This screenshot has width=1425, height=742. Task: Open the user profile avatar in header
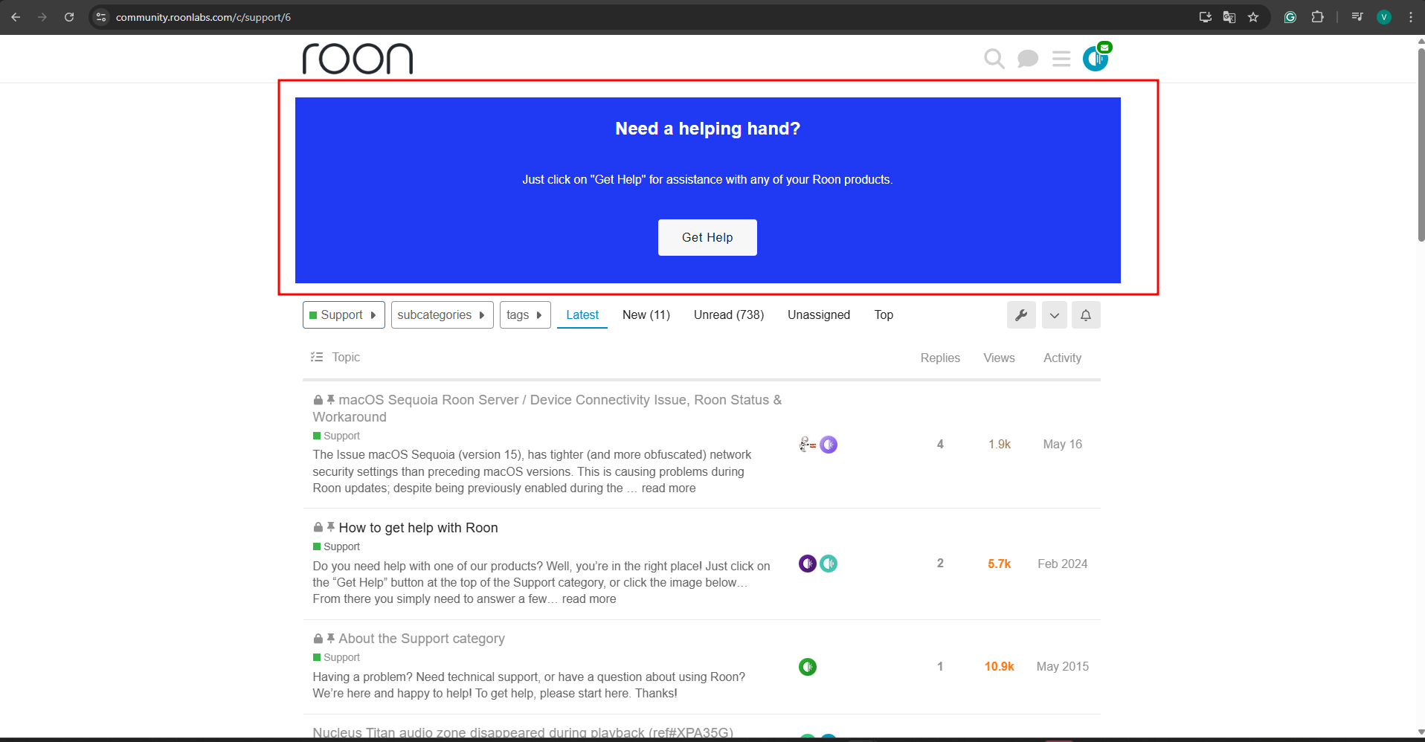(1095, 59)
